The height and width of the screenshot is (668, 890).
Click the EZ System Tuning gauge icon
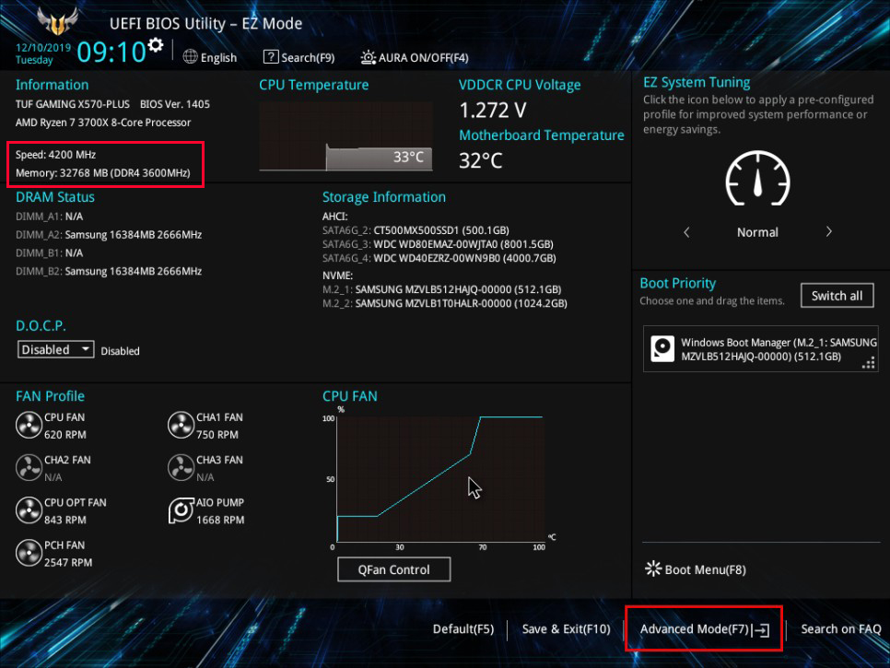(x=757, y=179)
